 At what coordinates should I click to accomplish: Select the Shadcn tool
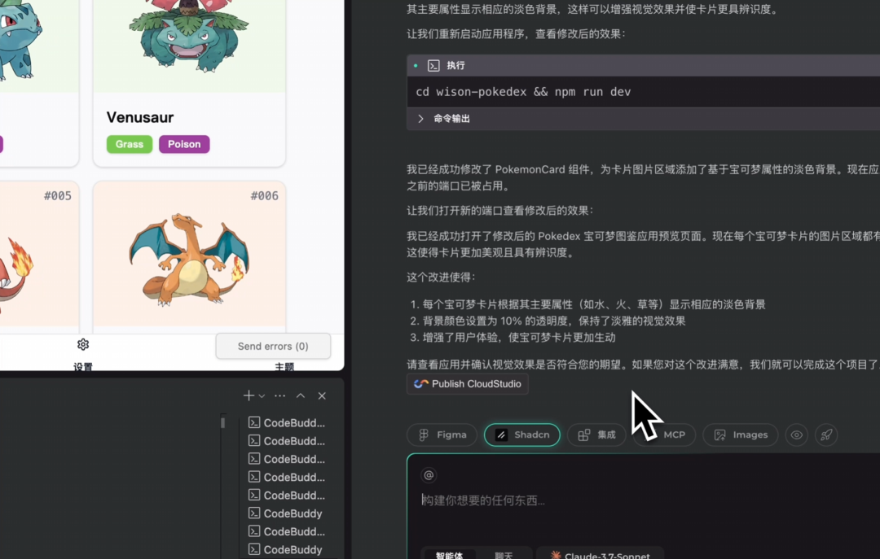tap(521, 435)
